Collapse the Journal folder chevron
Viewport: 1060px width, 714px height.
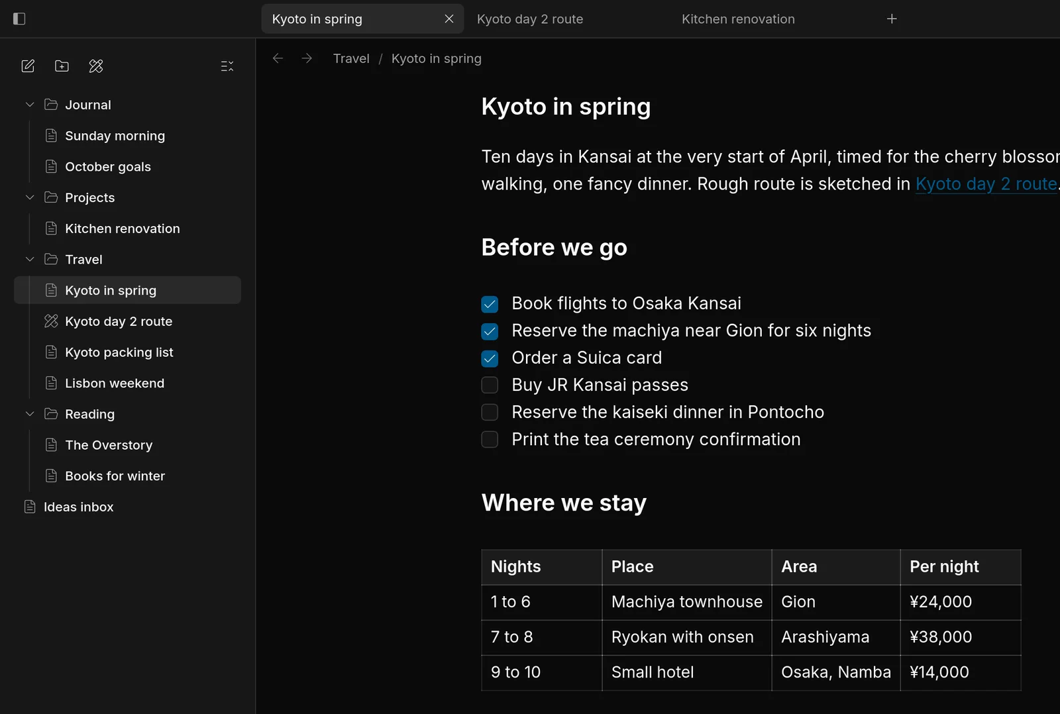pyautogui.click(x=30, y=105)
